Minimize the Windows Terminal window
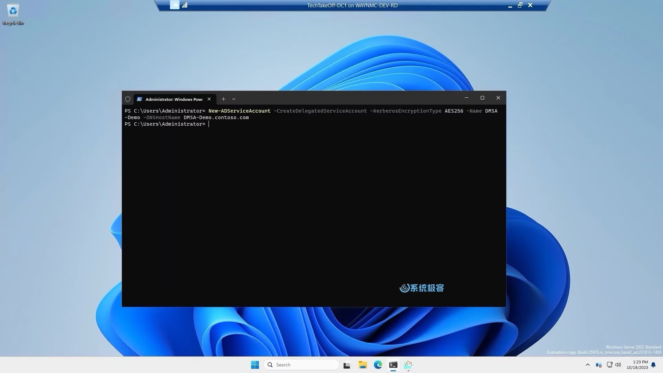663x373 pixels. 467,98
